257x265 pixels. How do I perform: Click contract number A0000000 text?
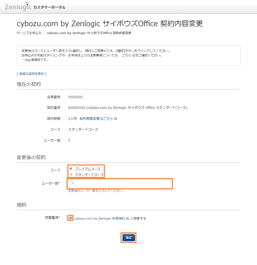click(x=76, y=108)
